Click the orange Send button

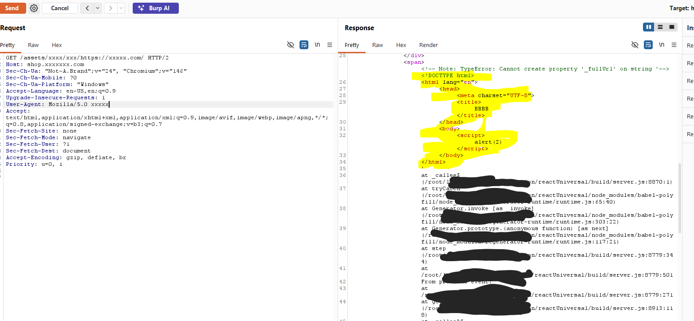12,8
